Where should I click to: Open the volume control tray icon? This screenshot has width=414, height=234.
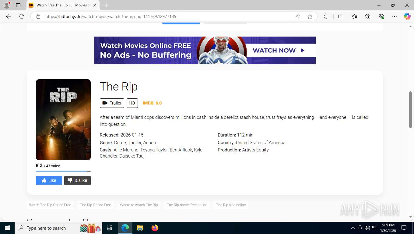tap(367, 228)
